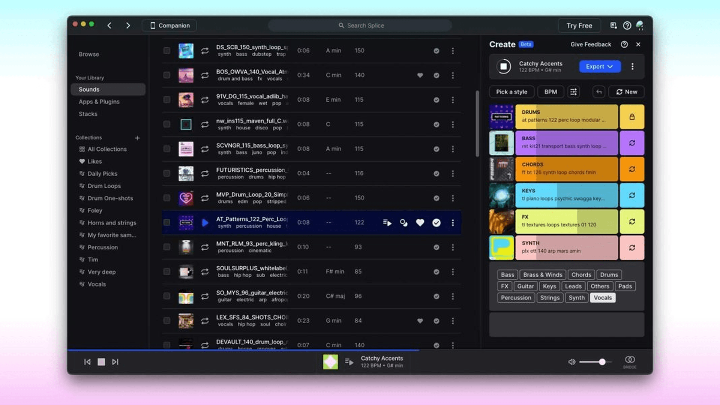Open queue icon beside Catchy Accents player

click(x=349, y=362)
